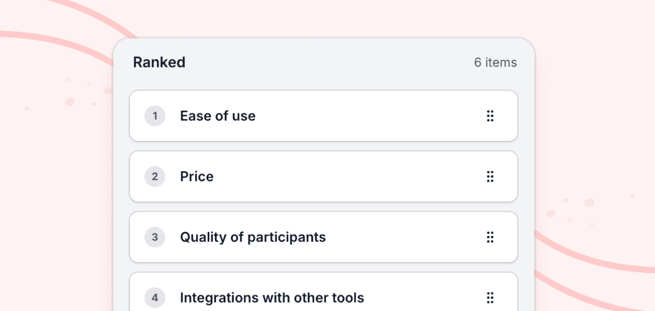Click the number 2 rank badge

click(155, 177)
